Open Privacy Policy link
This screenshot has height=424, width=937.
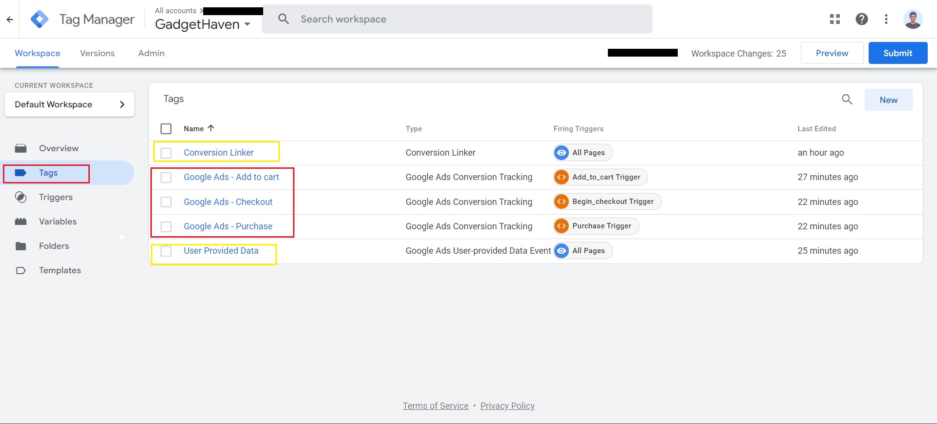pos(507,406)
